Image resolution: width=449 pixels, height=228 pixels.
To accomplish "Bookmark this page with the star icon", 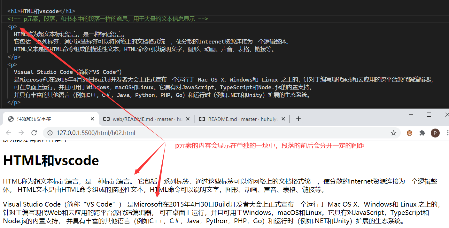I will [393, 133].
